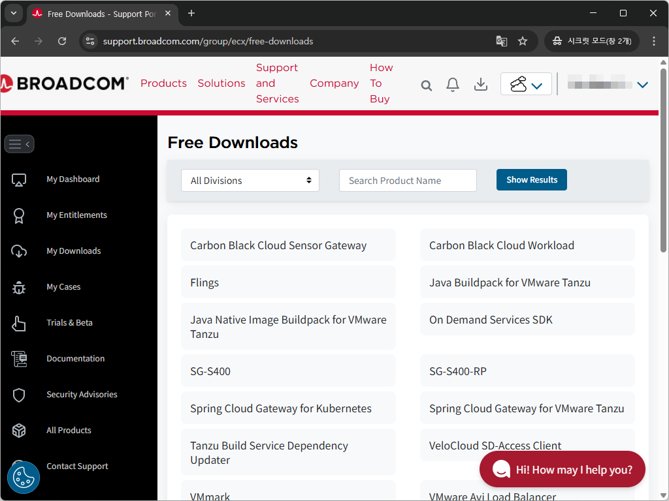Click the browser forward arrow
This screenshot has width=669, height=501.
coord(39,41)
